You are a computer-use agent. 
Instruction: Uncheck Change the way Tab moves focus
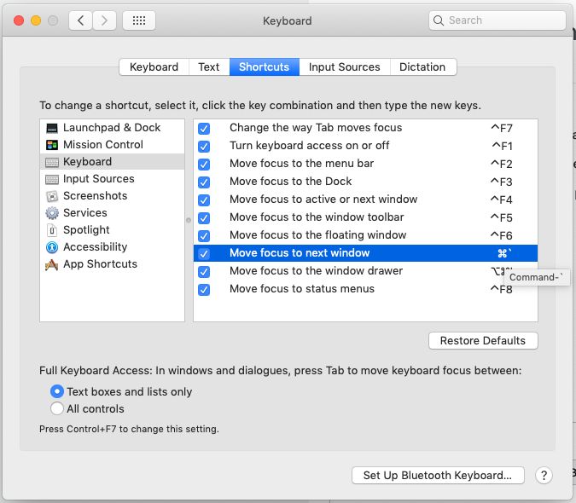tap(204, 129)
